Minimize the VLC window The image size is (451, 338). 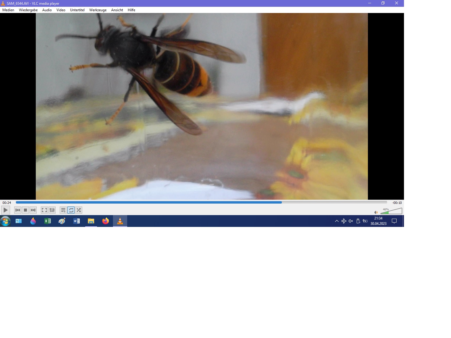369,3
